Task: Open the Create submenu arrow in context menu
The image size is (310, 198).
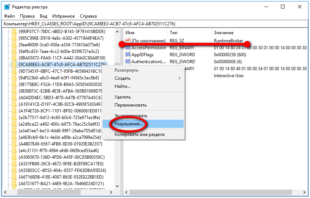Action: (180, 78)
